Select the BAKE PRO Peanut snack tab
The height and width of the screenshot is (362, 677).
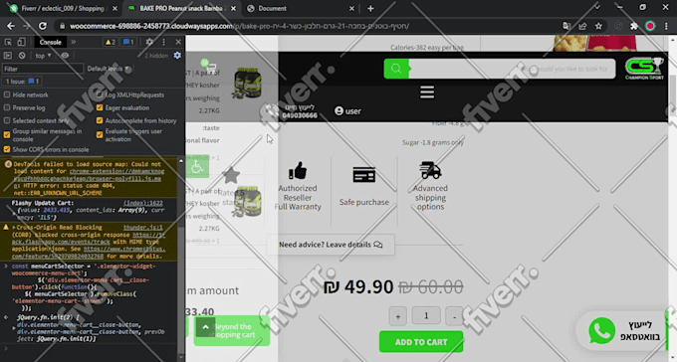181,8
